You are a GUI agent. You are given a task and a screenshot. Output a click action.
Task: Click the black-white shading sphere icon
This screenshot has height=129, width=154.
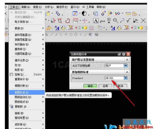point(84,13)
